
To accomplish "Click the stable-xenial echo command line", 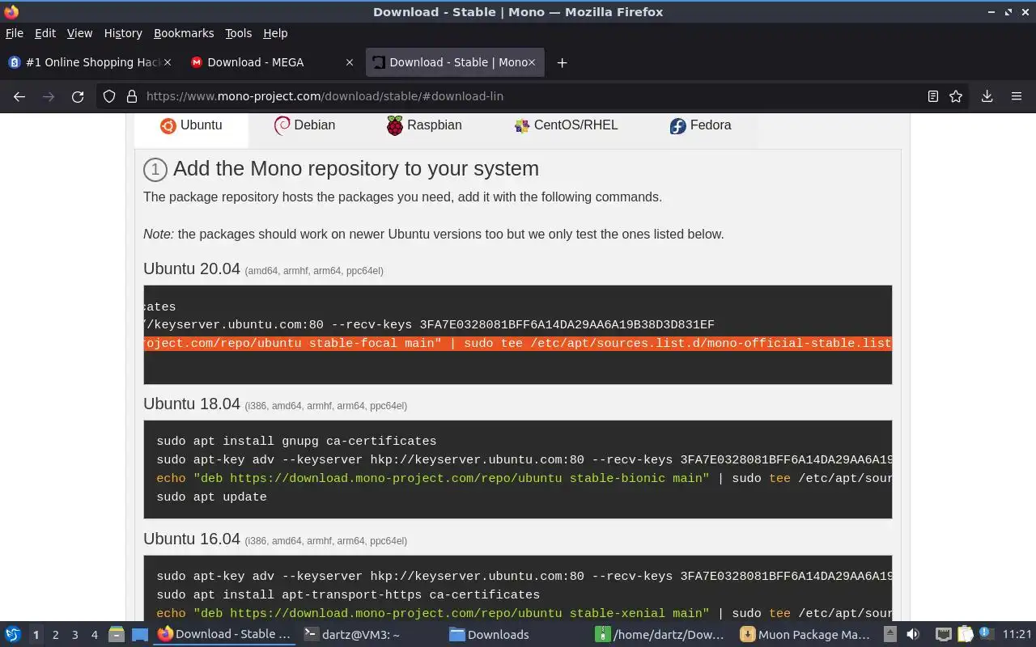I will [x=524, y=614].
